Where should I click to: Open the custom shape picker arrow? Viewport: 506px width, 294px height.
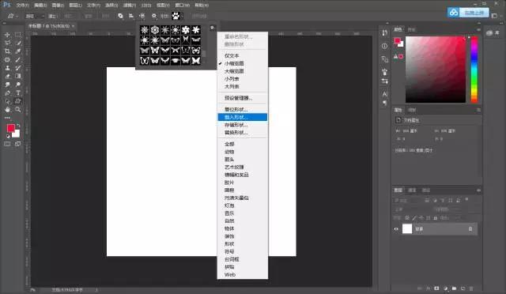pos(182,16)
